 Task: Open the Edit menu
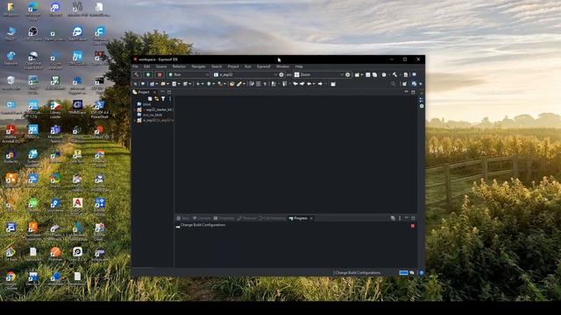pos(146,66)
